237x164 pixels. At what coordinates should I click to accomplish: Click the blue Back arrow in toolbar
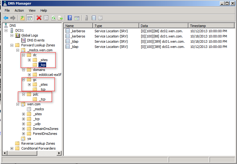[x=6, y=18]
